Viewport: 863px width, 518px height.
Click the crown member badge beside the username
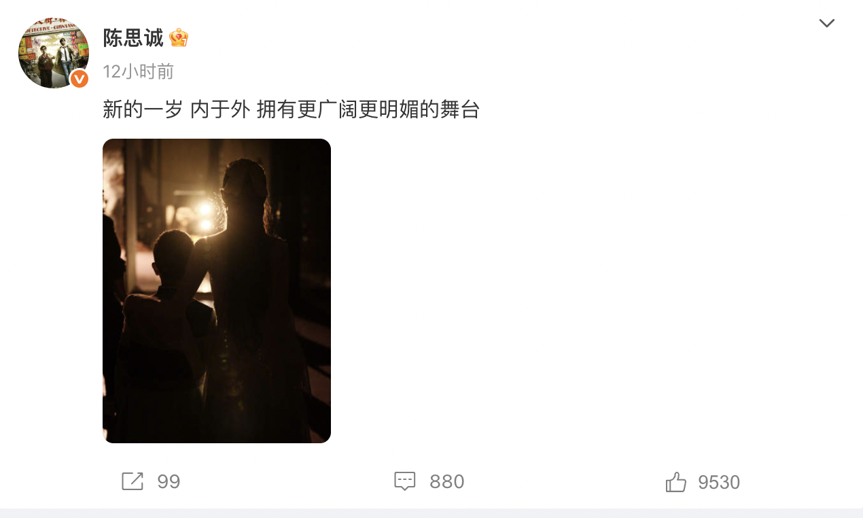179,38
